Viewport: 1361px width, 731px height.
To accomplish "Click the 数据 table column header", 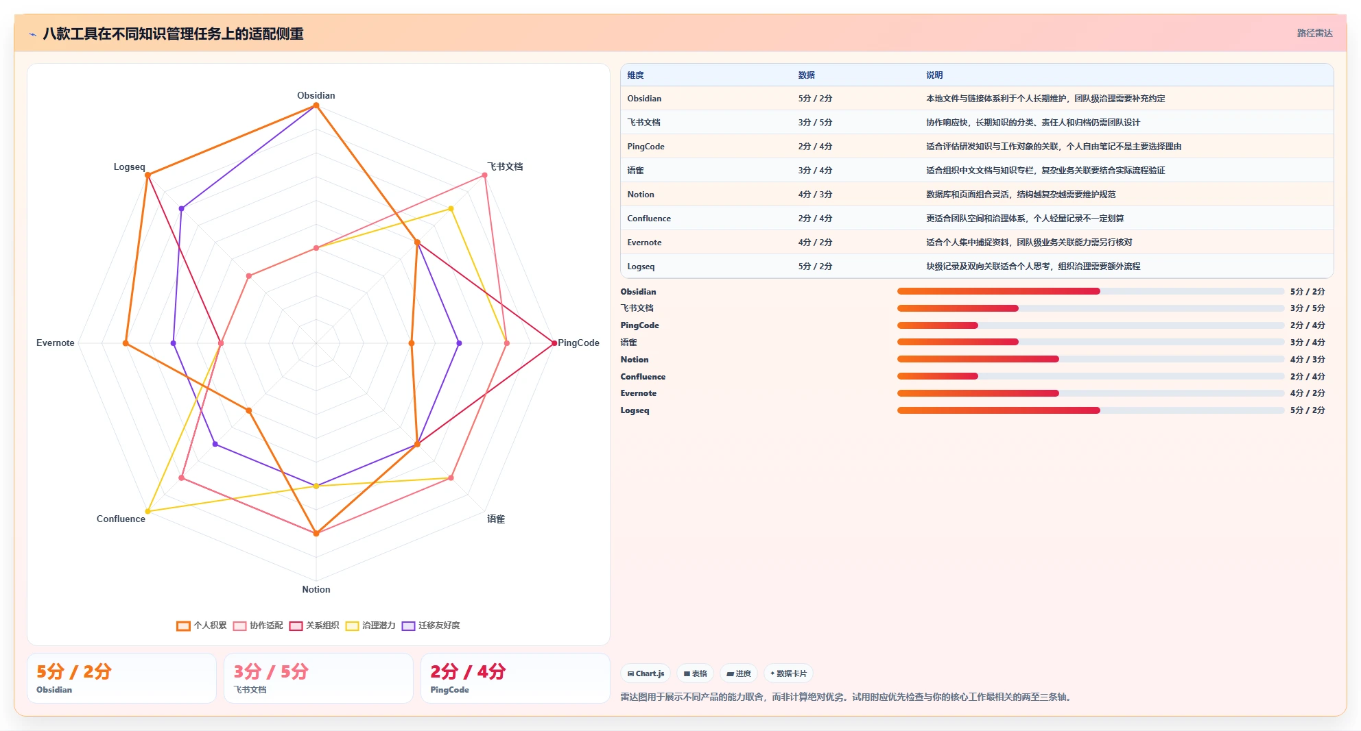I will tap(807, 75).
